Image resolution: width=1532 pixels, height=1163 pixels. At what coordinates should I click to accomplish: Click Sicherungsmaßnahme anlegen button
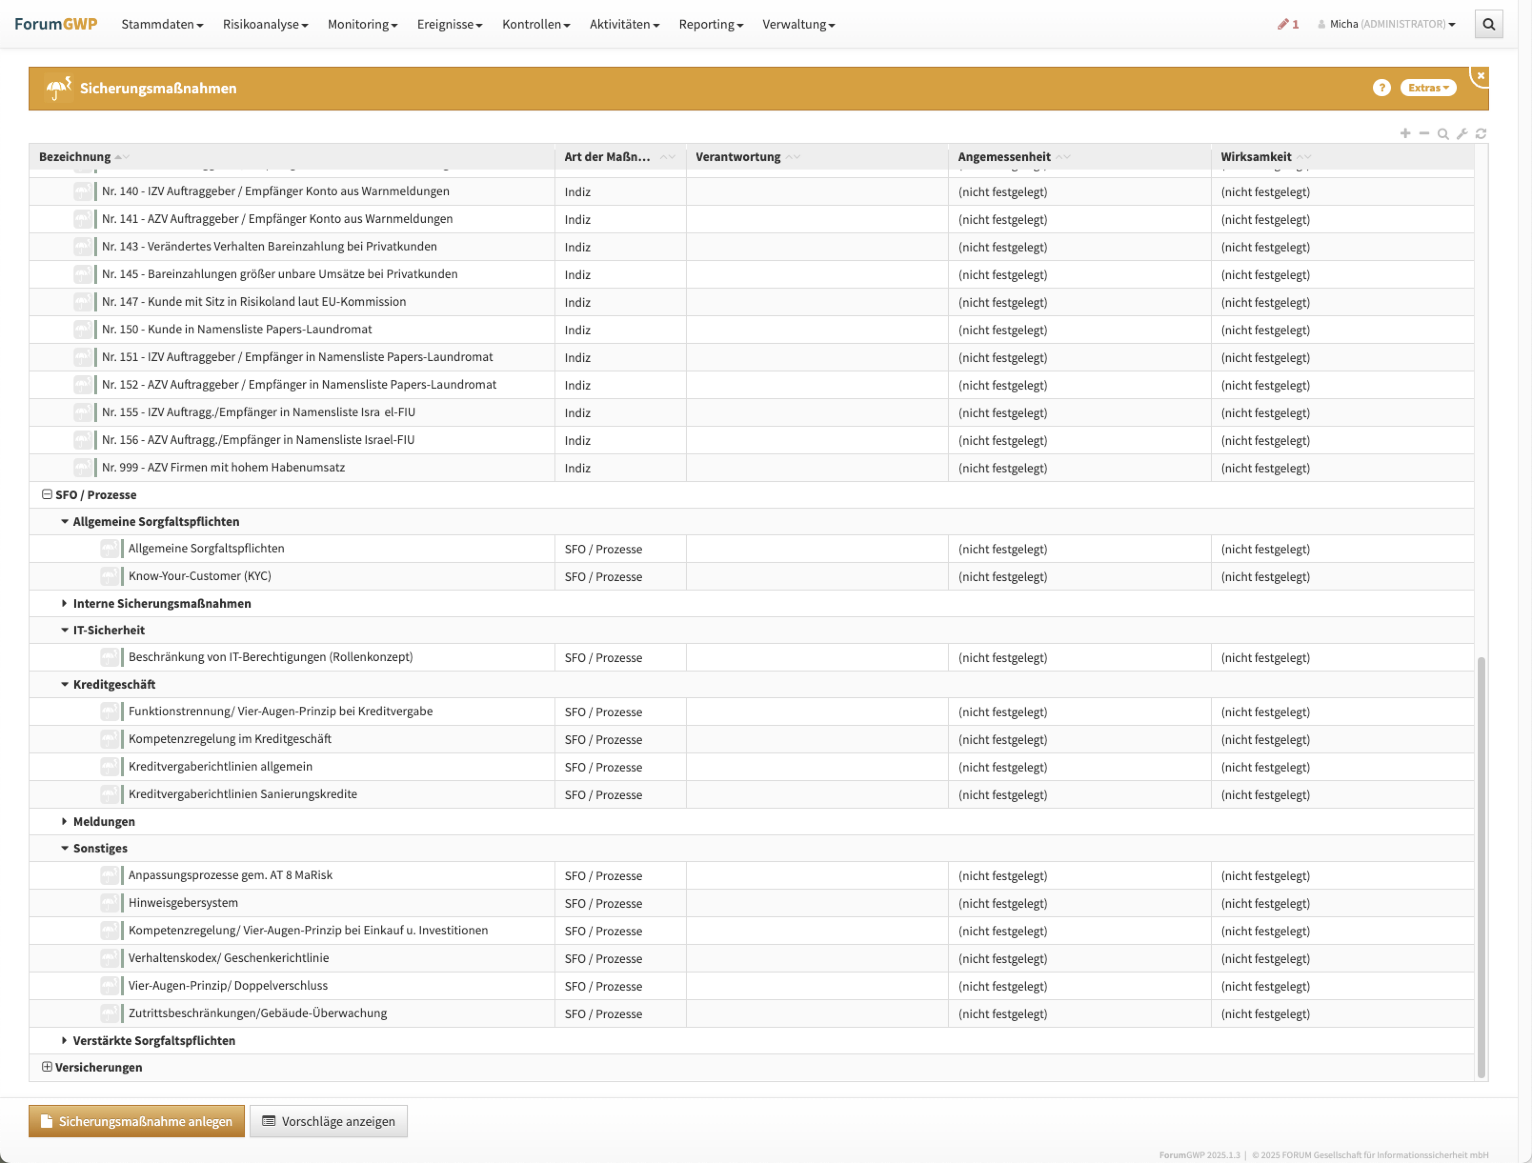click(136, 1121)
